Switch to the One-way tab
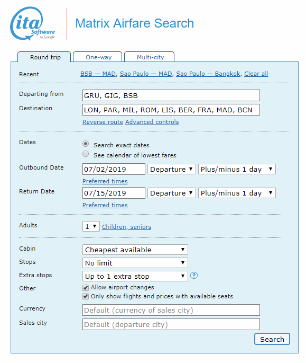Screen dimensions: 306x363 99,57
